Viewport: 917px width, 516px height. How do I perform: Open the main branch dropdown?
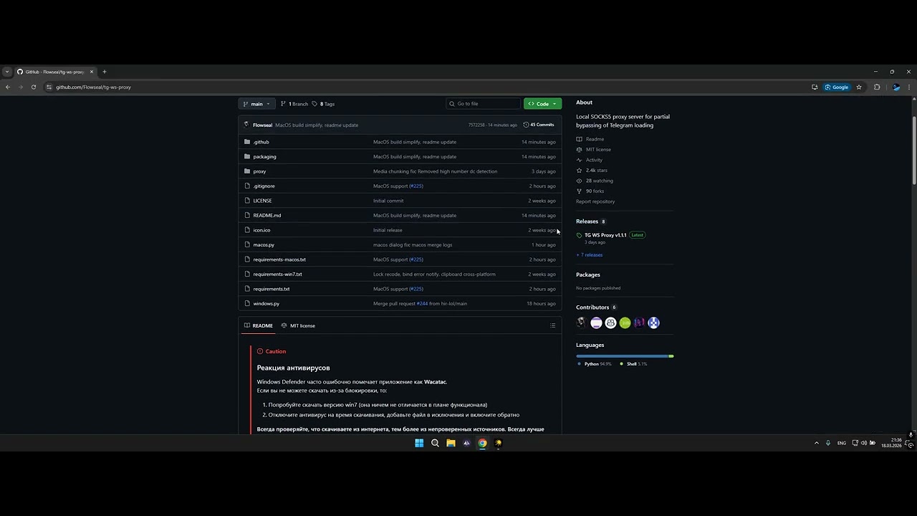coord(256,104)
